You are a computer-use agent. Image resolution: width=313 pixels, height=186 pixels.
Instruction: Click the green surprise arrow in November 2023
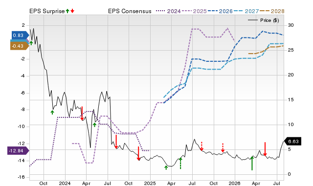(52, 112)
